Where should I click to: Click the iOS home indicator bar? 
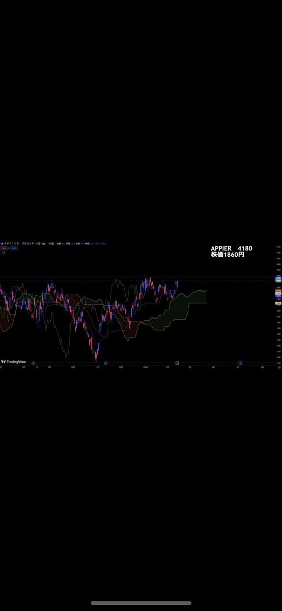pos(141,603)
